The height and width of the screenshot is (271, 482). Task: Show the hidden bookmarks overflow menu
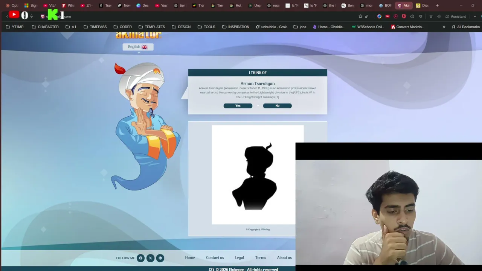click(444, 27)
